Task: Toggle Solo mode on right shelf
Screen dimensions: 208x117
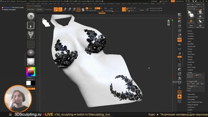Action: point(179,97)
